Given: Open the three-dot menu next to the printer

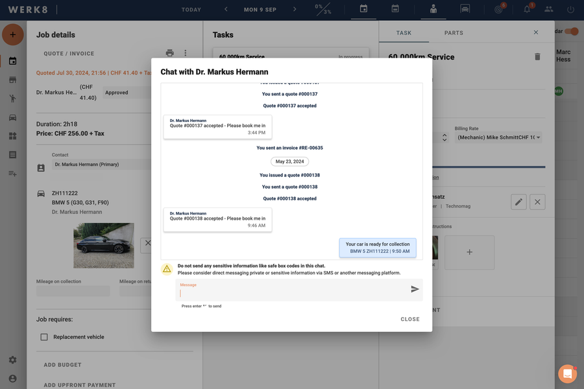Looking at the screenshot, I should 186,53.
